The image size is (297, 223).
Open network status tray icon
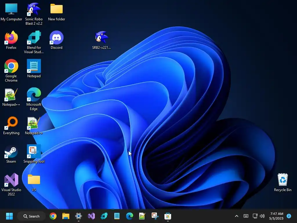pyautogui.click(x=255, y=216)
